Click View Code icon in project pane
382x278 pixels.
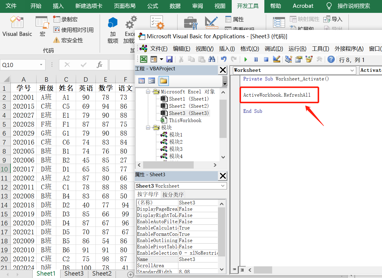(142, 81)
